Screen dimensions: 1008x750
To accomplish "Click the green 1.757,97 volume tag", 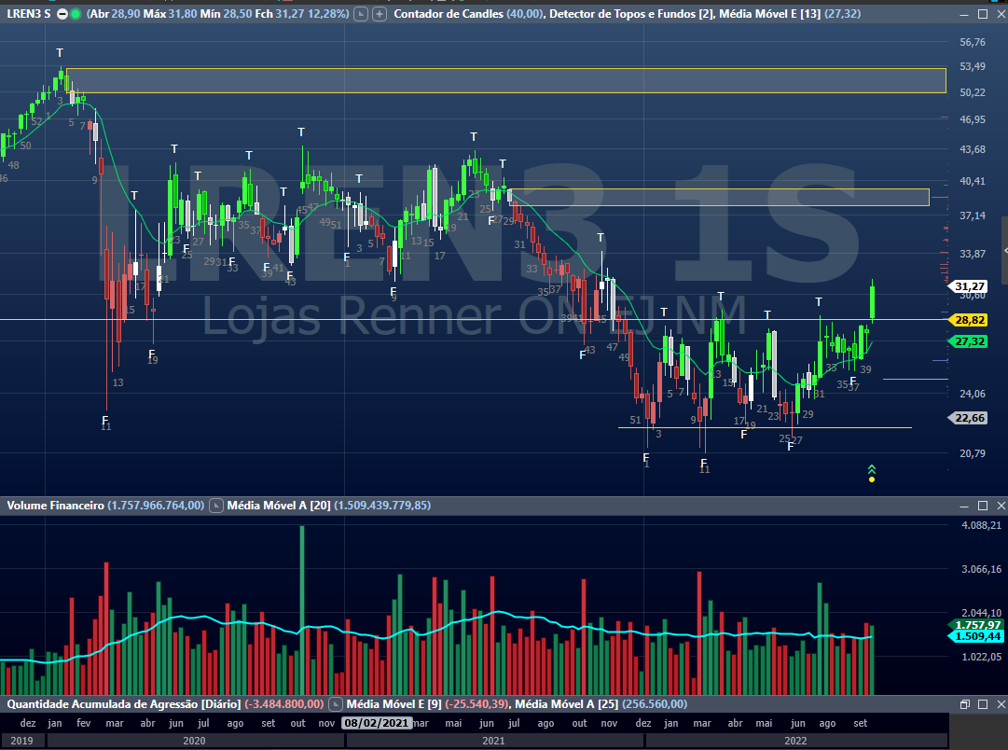I will [x=976, y=625].
